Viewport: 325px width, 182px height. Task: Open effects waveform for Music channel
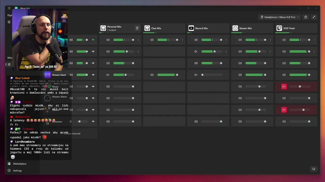coord(93,86)
